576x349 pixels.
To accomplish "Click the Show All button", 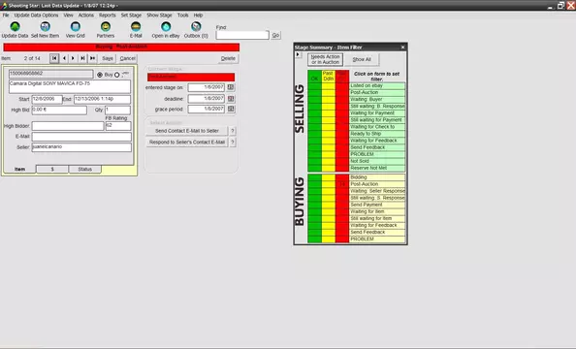I will click(362, 59).
